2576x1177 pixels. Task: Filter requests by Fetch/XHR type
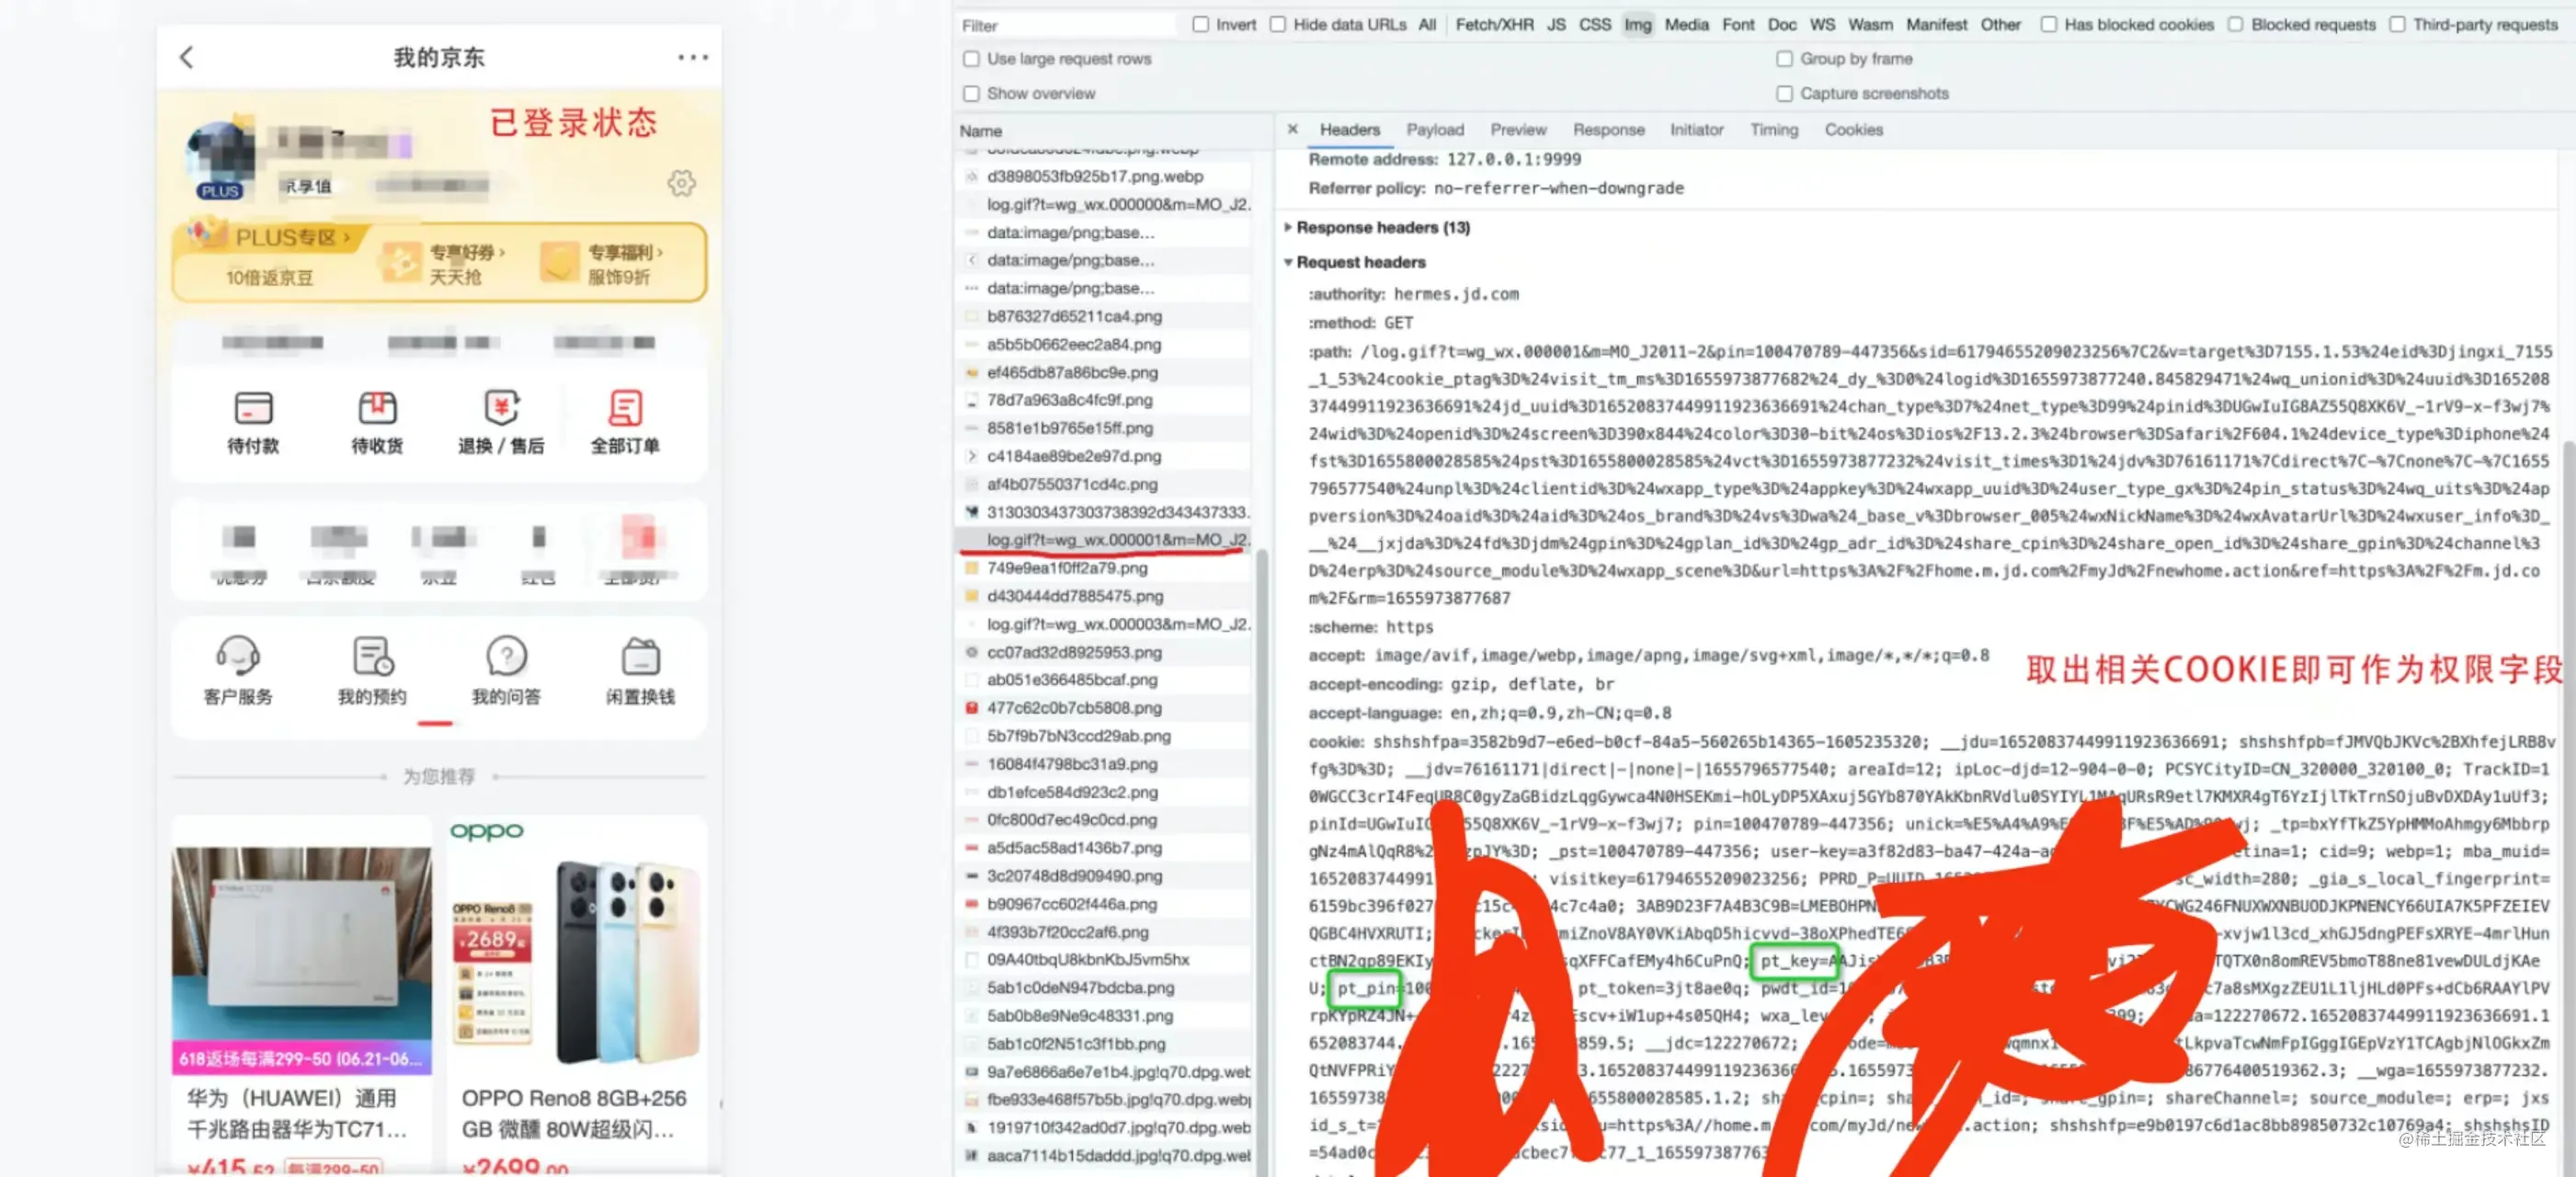pyautogui.click(x=1494, y=25)
